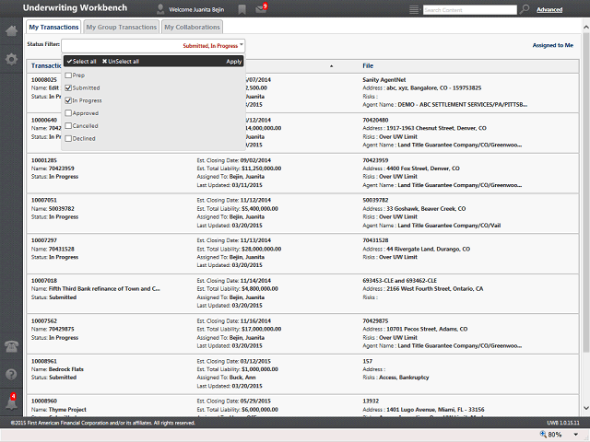Click the UWB 1.0.15.11 version label
590x442 pixels.
563,423
